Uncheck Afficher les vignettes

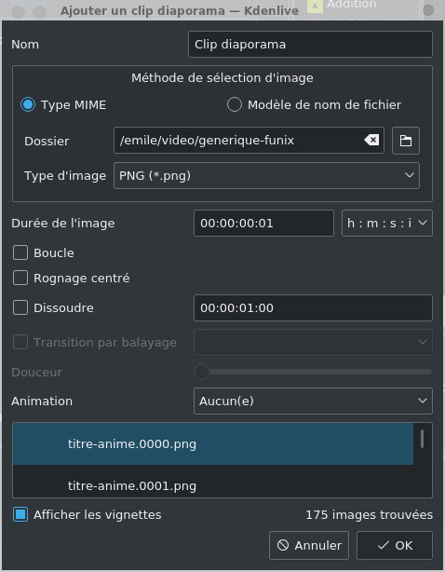[20, 515]
